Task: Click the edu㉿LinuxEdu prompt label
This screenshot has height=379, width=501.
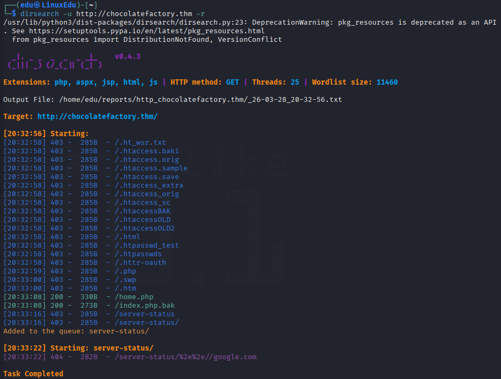Action: (48, 5)
